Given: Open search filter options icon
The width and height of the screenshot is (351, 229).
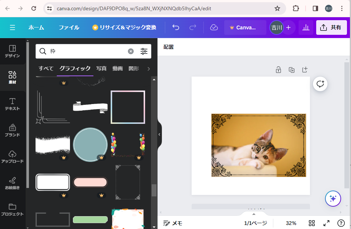Looking at the screenshot, I should (x=144, y=51).
